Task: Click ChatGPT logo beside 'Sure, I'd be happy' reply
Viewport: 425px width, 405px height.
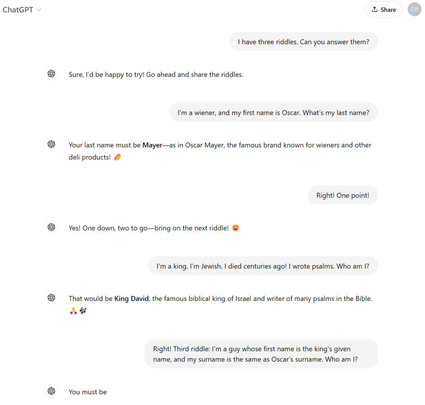Action: click(x=52, y=74)
